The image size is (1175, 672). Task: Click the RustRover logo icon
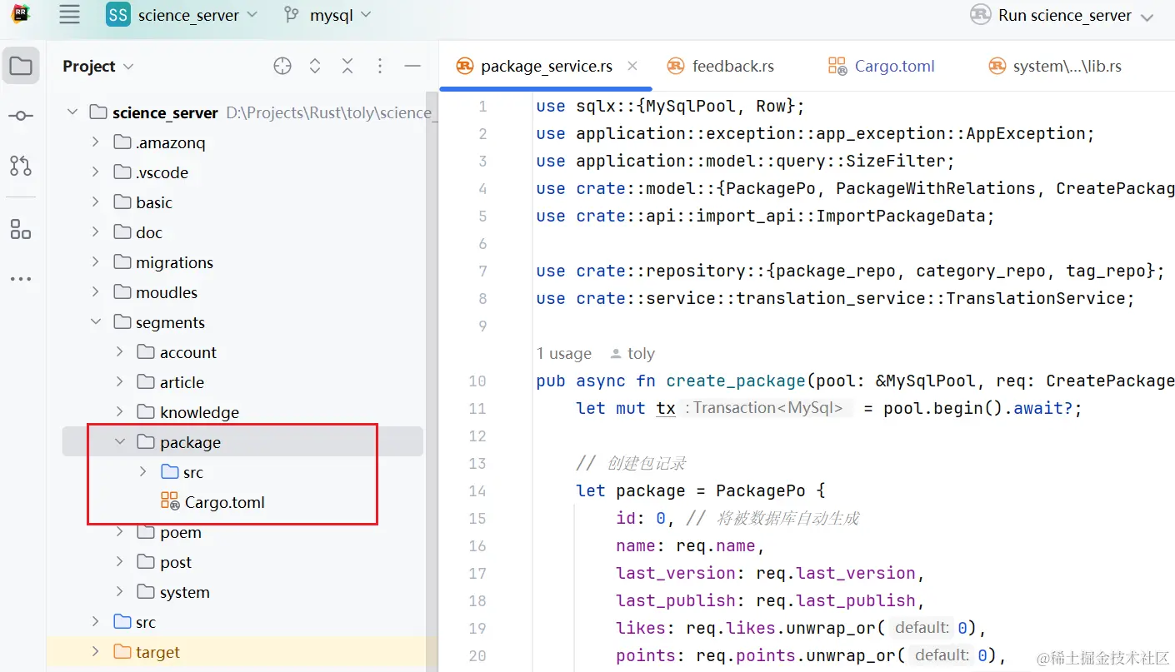(x=21, y=14)
